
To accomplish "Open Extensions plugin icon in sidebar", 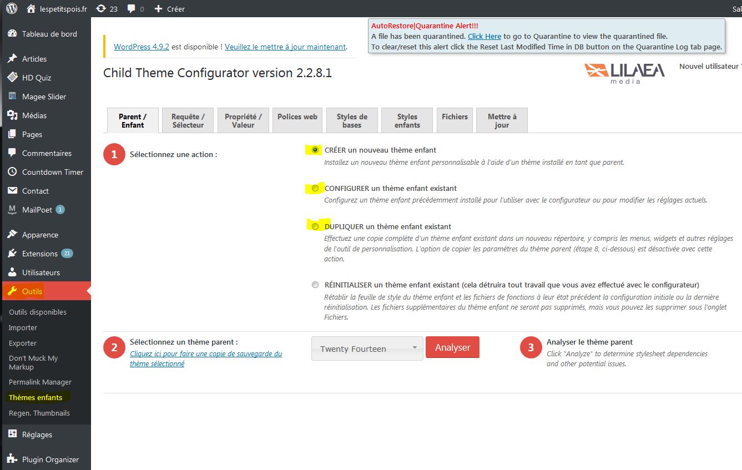I will [x=12, y=254].
